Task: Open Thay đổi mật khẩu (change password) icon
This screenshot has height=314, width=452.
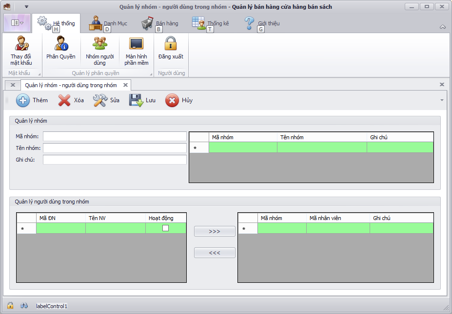Action: pos(21,43)
